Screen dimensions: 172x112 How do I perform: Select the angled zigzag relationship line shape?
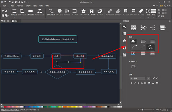click(x=150, y=47)
